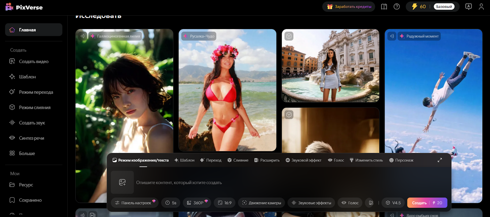Viewport: 490px width, 217px height.
Task: Open Режим перехода in sidebar
Action: tap(34, 92)
